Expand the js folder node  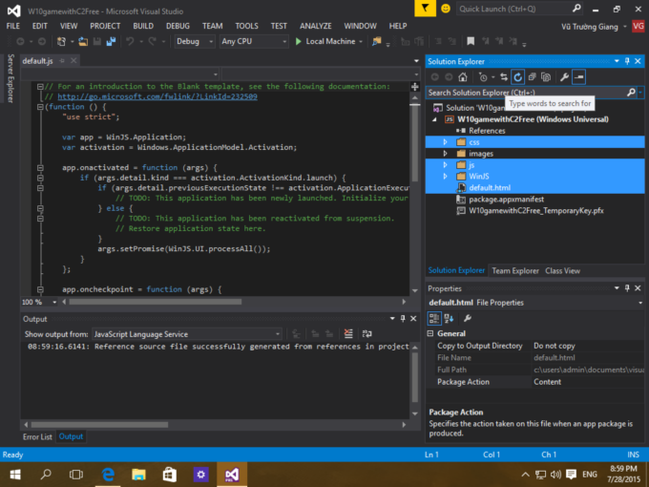point(446,165)
